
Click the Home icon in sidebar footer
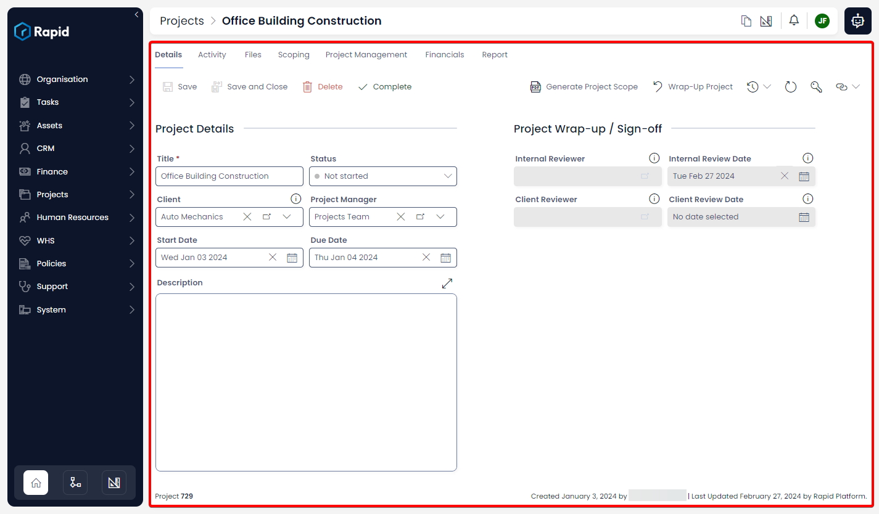pyautogui.click(x=36, y=483)
